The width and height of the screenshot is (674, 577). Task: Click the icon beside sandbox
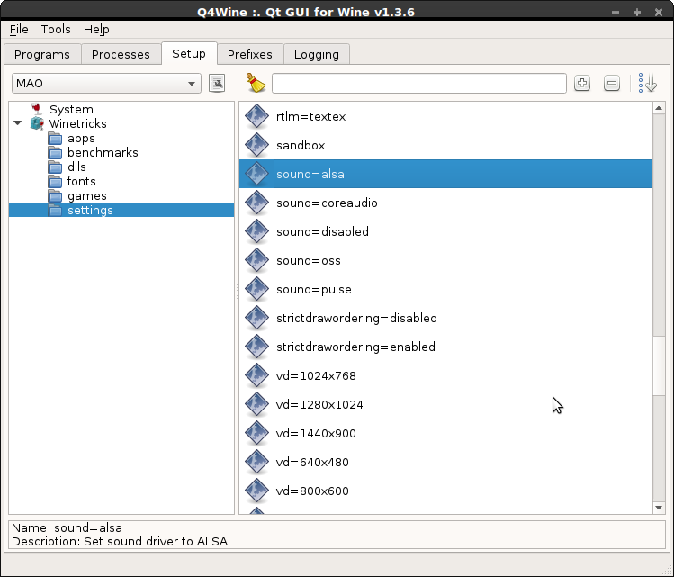[x=257, y=145]
